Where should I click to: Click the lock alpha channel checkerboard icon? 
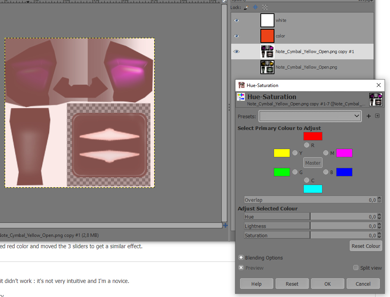[265, 7]
